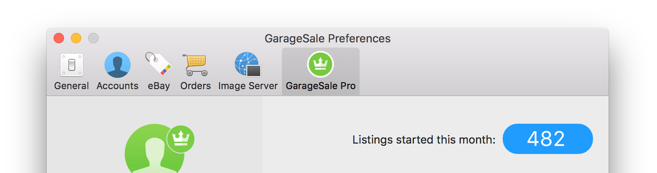Show the Orders tab label
The height and width of the screenshot is (173, 657).
coord(195,86)
